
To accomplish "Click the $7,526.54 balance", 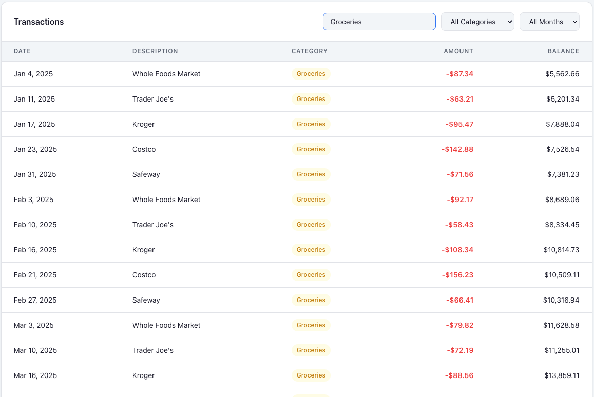I will click(x=563, y=149).
